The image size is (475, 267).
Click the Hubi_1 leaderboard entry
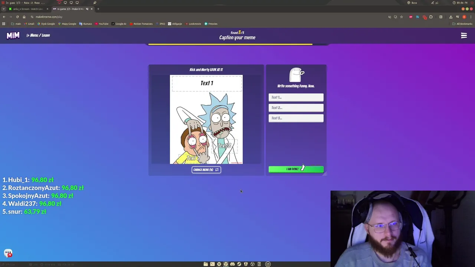[x=28, y=180]
